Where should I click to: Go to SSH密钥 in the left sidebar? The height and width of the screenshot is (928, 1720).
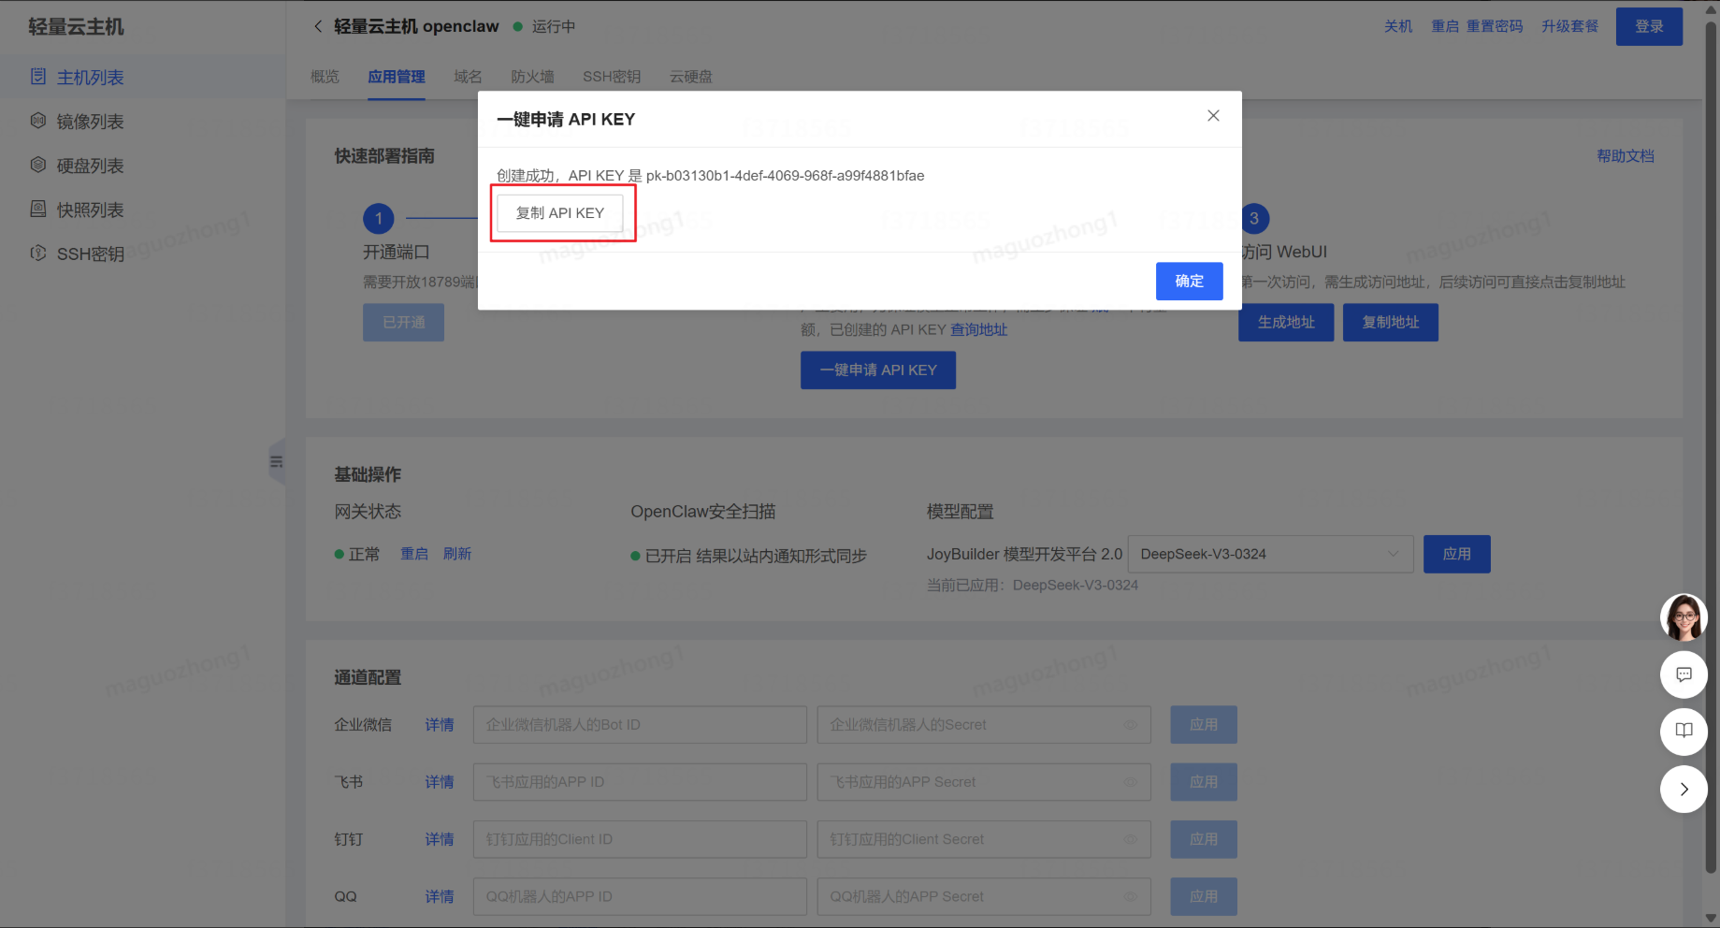point(90,254)
